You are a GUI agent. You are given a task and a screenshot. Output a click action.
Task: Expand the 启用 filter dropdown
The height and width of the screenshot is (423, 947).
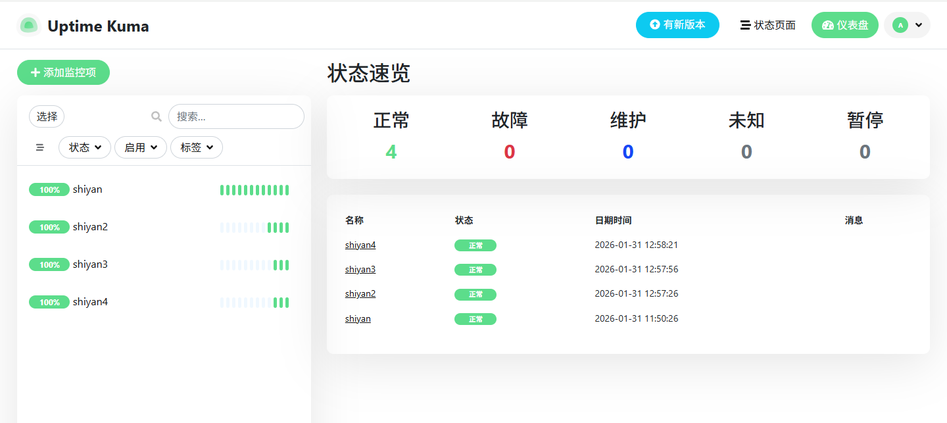(141, 147)
